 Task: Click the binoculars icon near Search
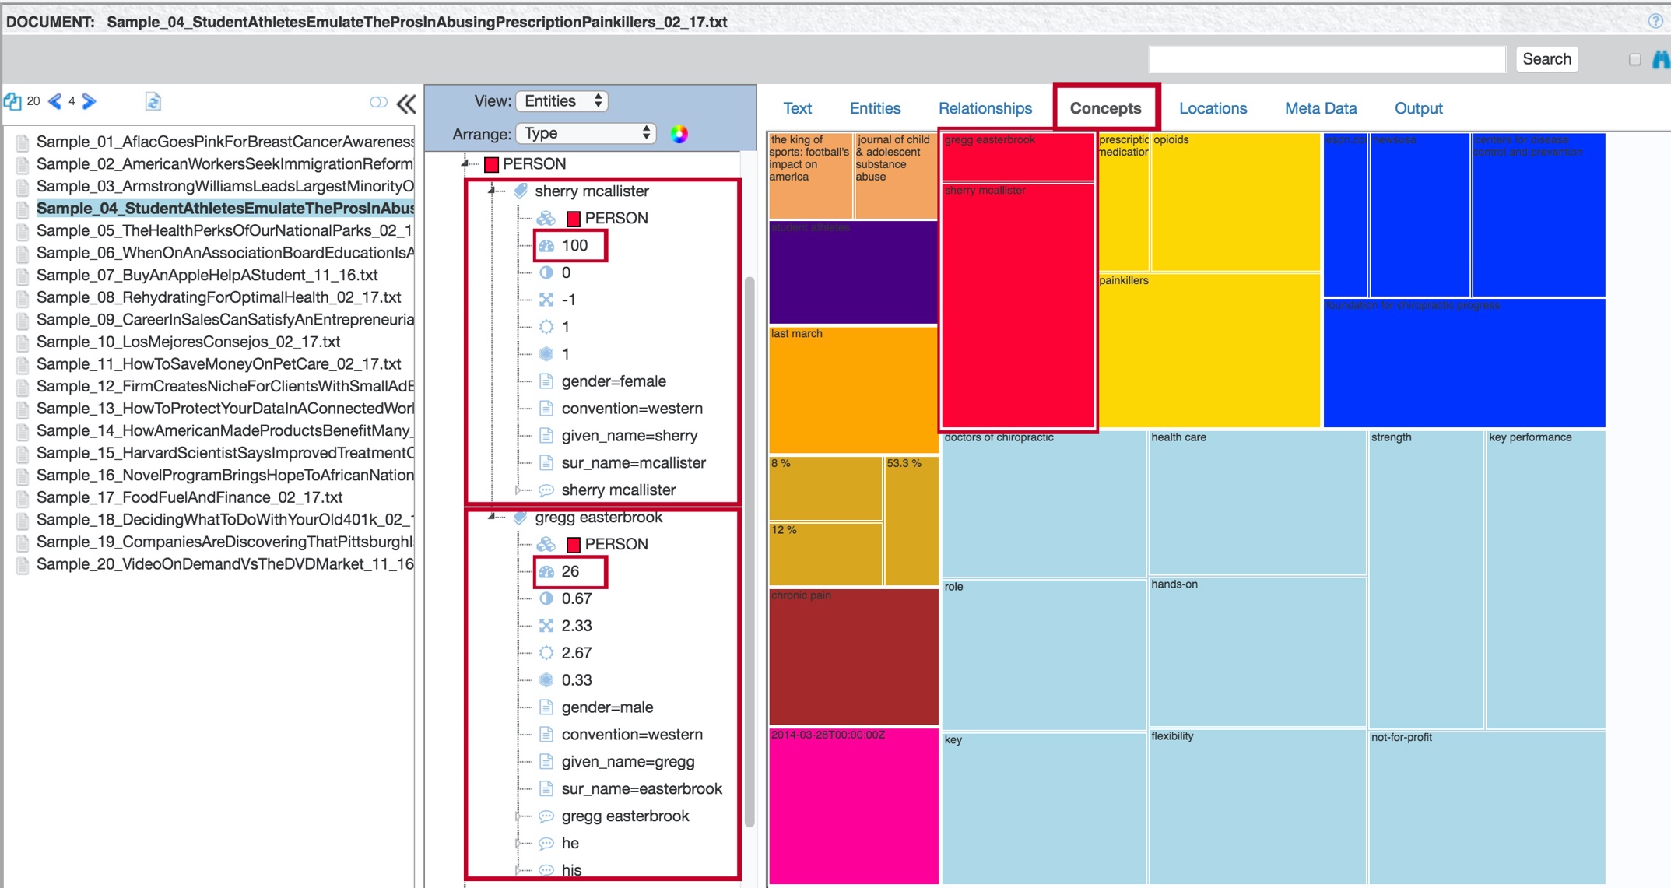coord(1662,59)
